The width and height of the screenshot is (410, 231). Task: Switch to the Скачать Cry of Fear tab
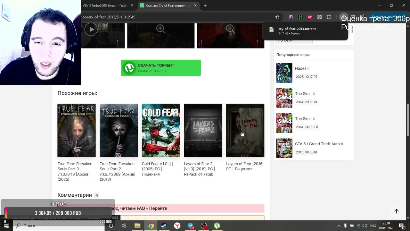tap(168, 5)
